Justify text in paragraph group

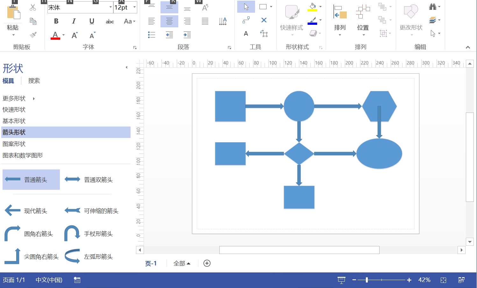[x=205, y=21]
